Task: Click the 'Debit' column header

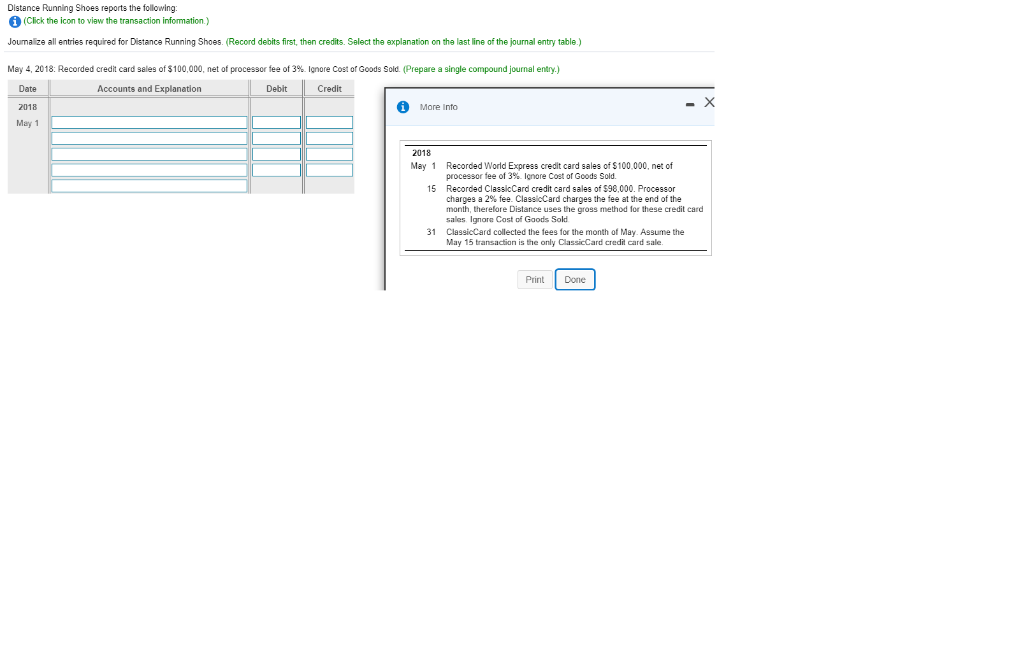Action: point(277,89)
